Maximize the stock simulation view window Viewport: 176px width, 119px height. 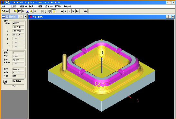pos(170,17)
